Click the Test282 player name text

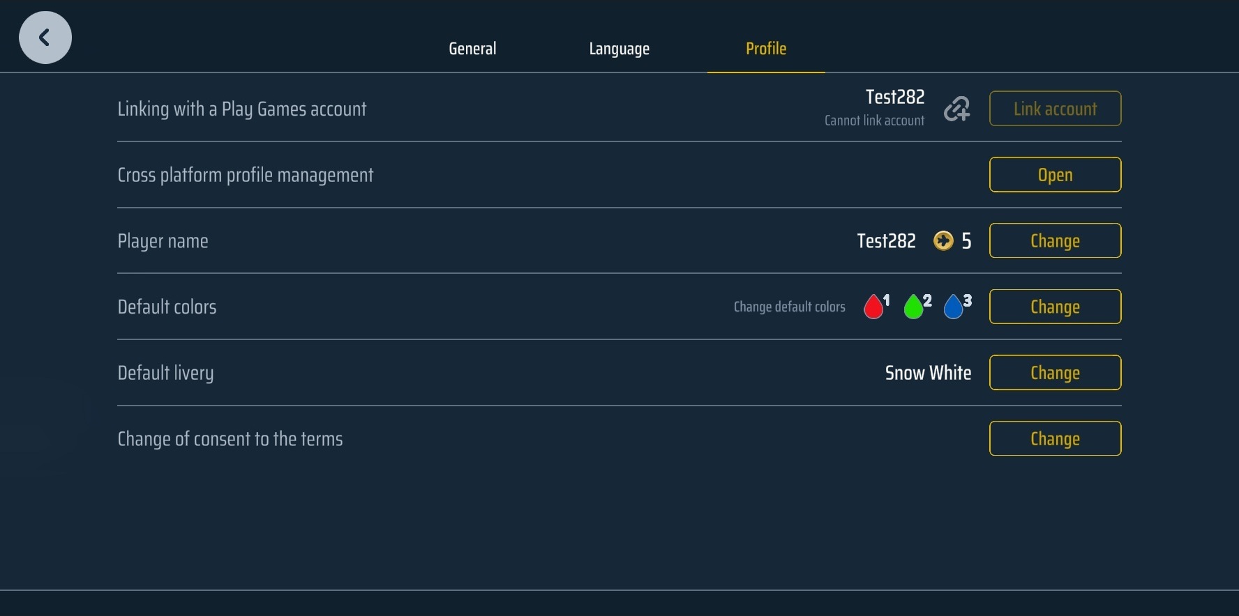tap(886, 241)
